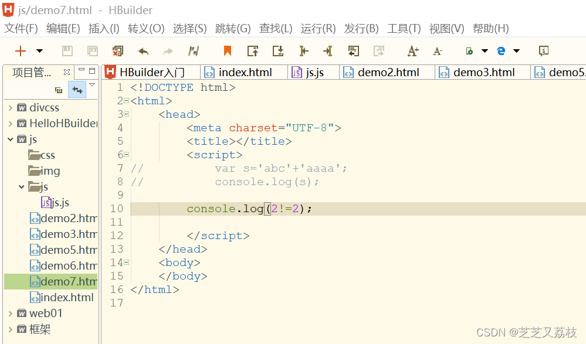Click the jump-to-line-start icon
The height and width of the screenshot is (344, 586).
303,51
